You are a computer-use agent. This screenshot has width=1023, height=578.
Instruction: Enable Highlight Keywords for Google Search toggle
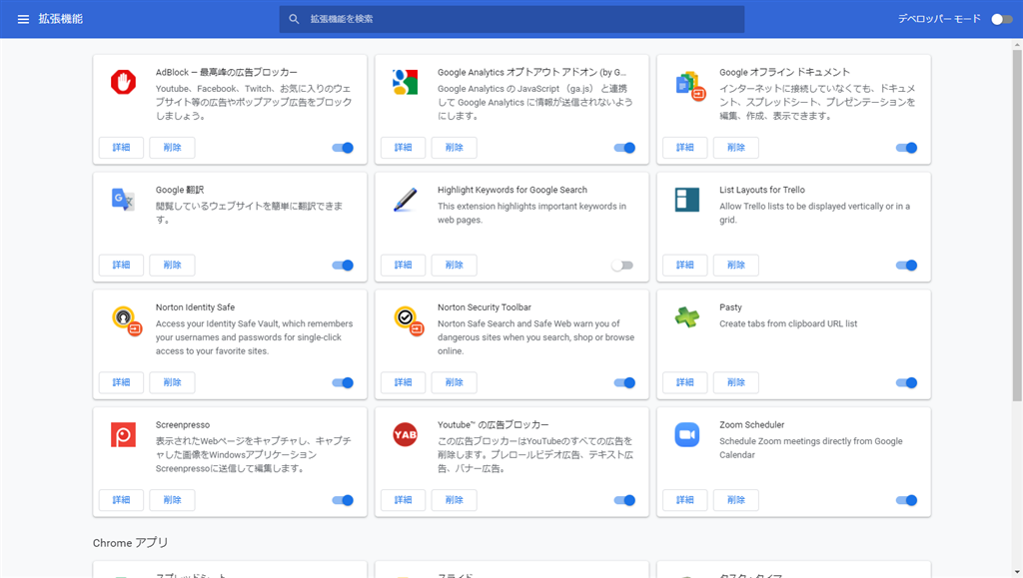(622, 266)
